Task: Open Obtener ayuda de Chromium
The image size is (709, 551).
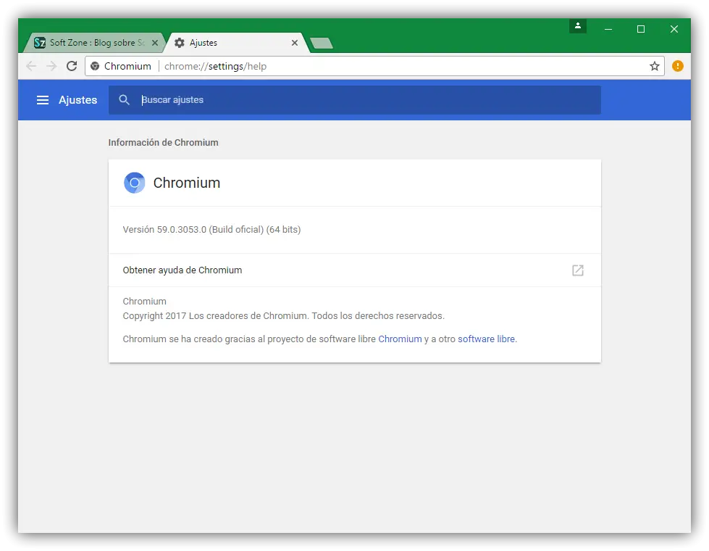Action: pyautogui.click(x=355, y=270)
